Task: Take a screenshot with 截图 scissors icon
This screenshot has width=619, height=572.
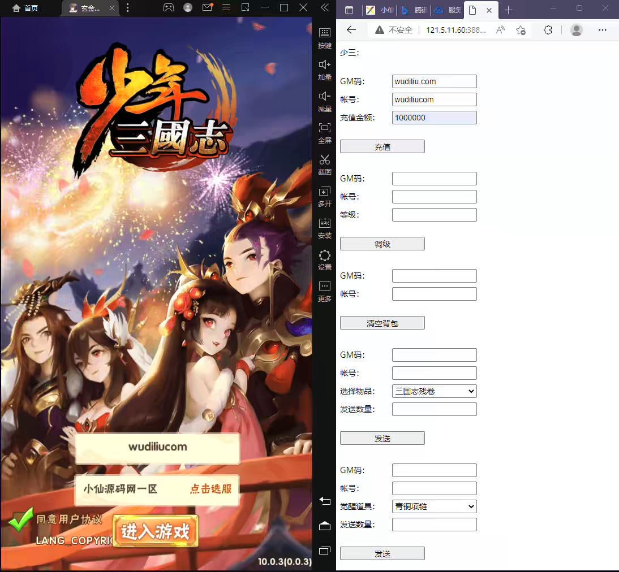Action: (325, 165)
